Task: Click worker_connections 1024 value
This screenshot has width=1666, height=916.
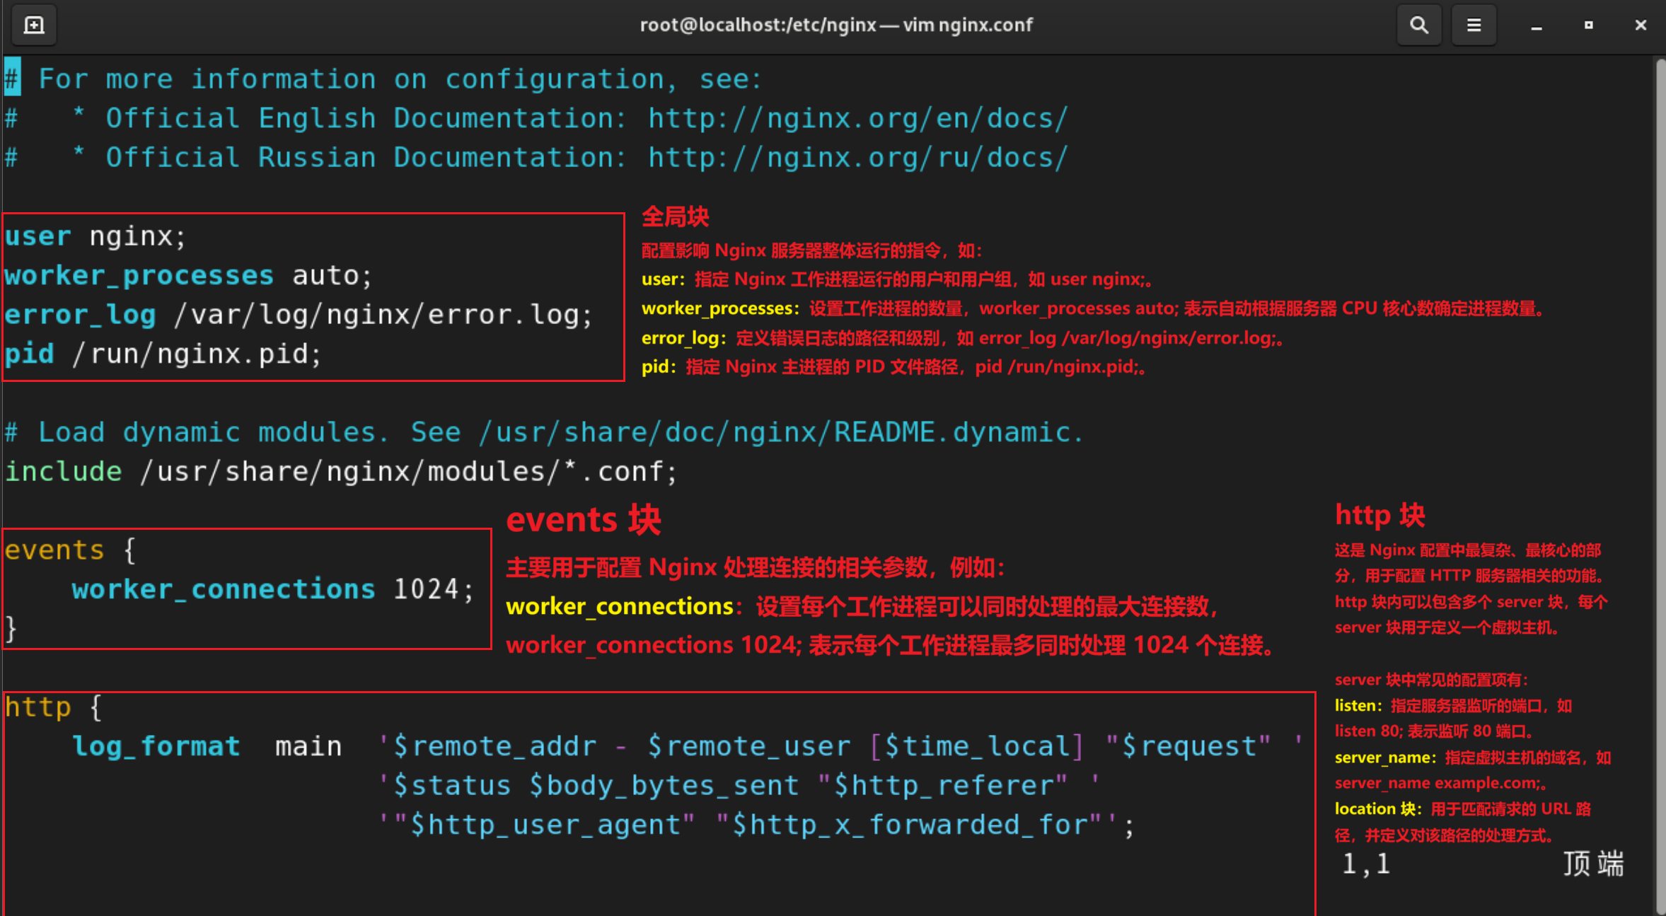Action: 426,589
